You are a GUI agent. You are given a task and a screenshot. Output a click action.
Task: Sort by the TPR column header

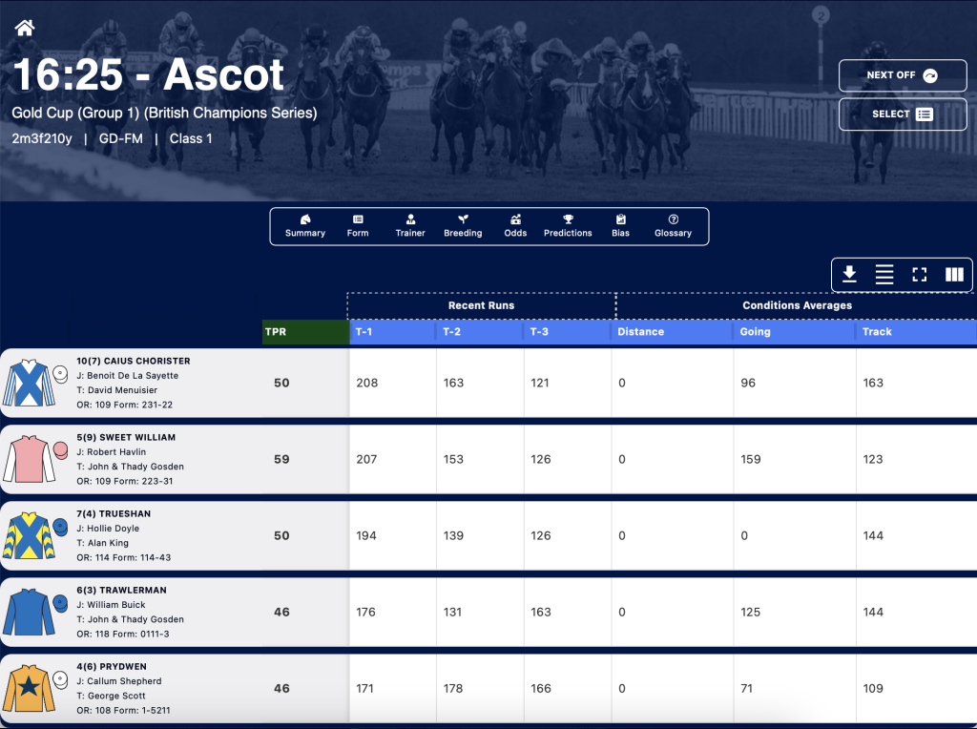(305, 331)
